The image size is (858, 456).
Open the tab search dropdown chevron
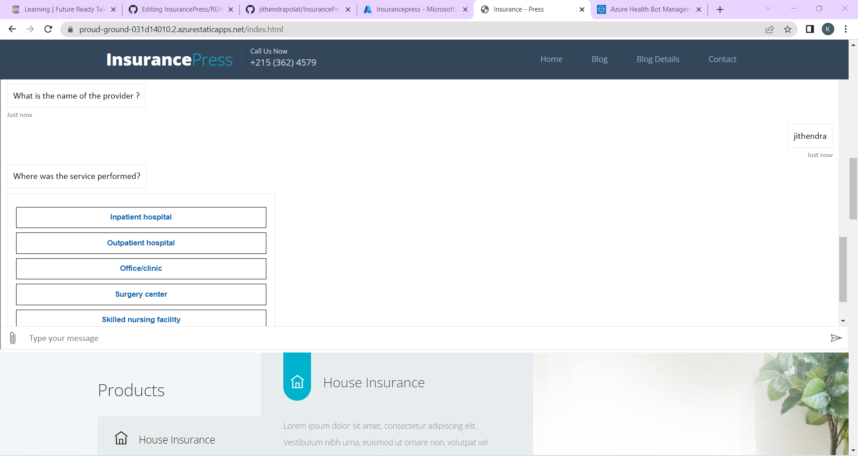(x=768, y=8)
